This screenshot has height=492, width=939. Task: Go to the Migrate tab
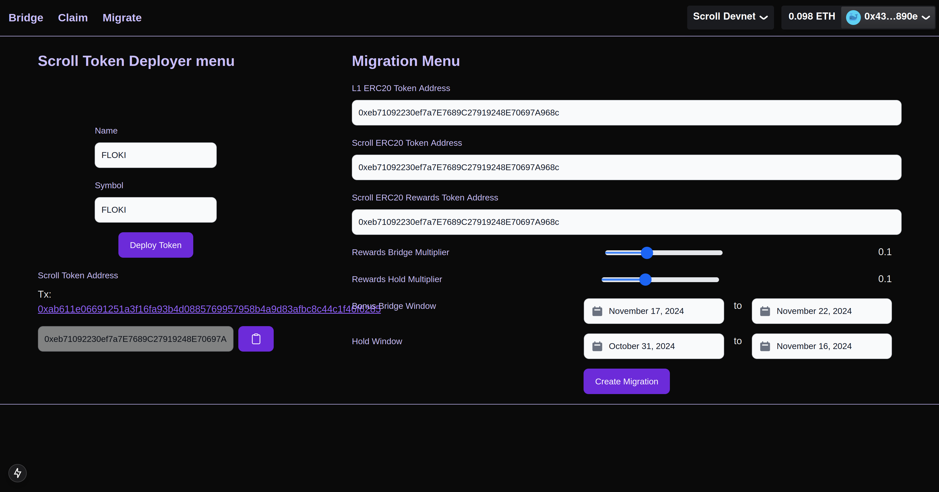coord(122,18)
